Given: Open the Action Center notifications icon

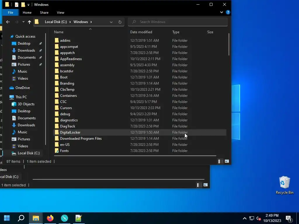Looking at the screenshot, I should [289, 218].
